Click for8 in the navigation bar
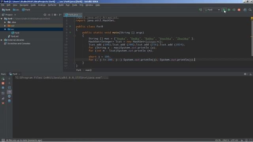The image size is (253, 142). (6, 10)
